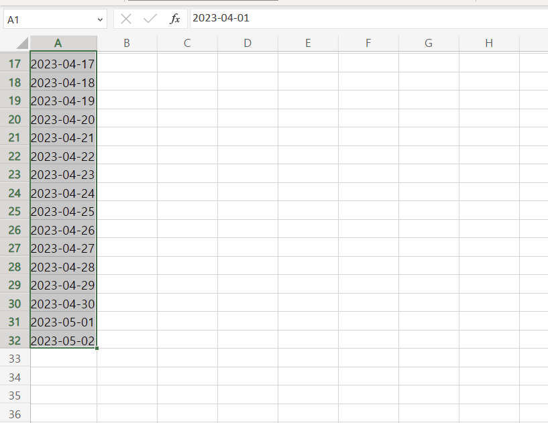Select column F header
Viewport: 548px width, 423px height.
368,43
